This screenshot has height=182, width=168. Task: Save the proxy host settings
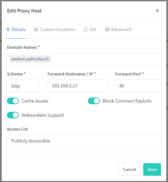(x=152, y=169)
